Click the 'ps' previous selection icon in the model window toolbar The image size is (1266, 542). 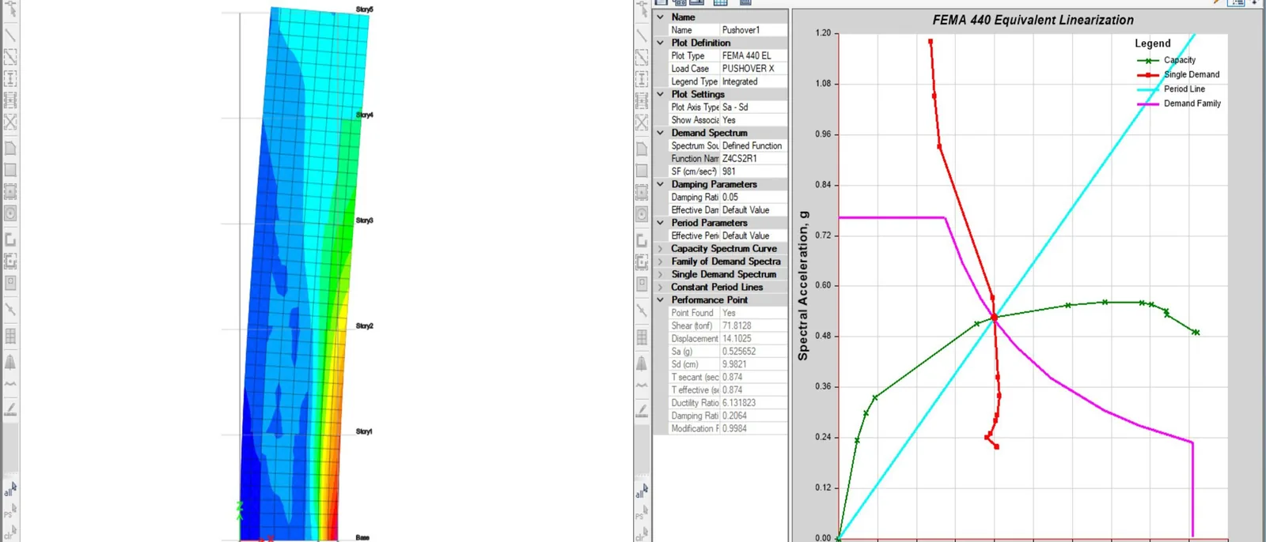[9, 511]
